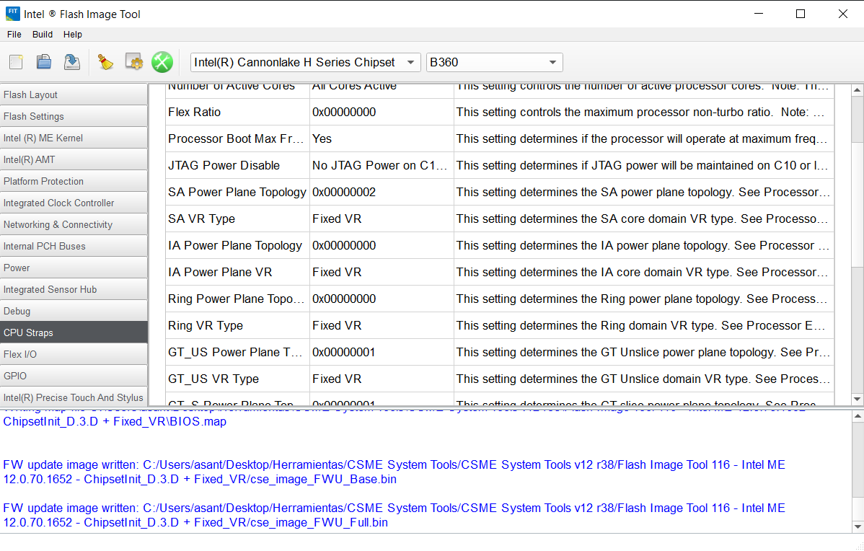
Task: Click the log panel scroll down arrow
Action: pyautogui.click(x=858, y=526)
